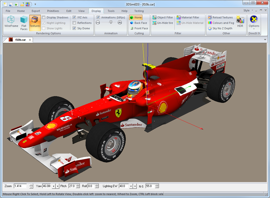Click the blue back arrow quick access icon
The width and height of the screenshot is (270, 198).
[x=11, y=4]
